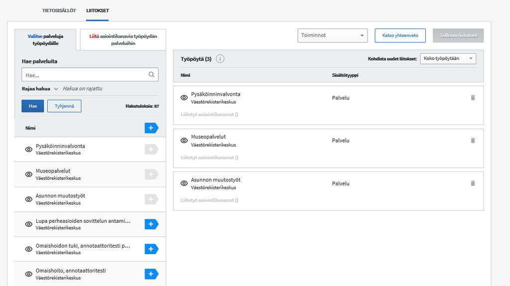Open the Työpöytä info icon
Viewport: 510px width, 286px height.
click(x=220, y=59)
